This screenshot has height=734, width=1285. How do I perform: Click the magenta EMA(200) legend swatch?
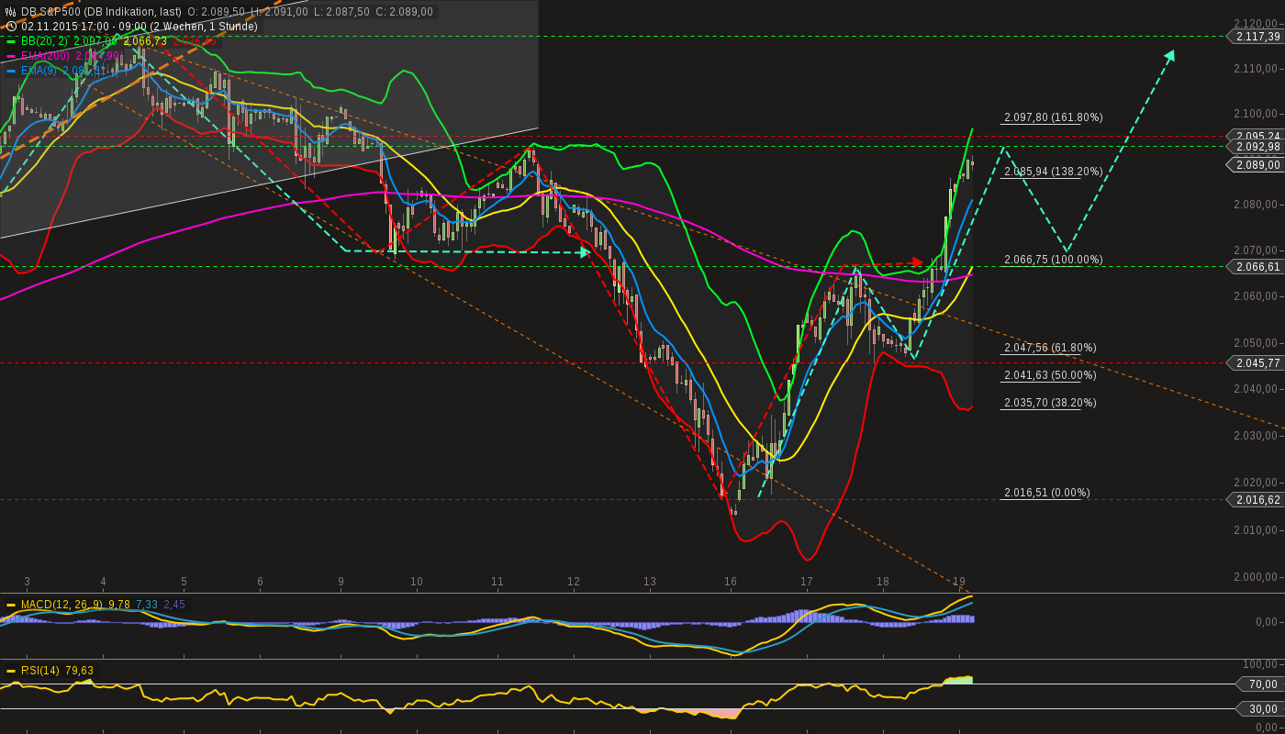pyautogui.click(x=11, y=56)
